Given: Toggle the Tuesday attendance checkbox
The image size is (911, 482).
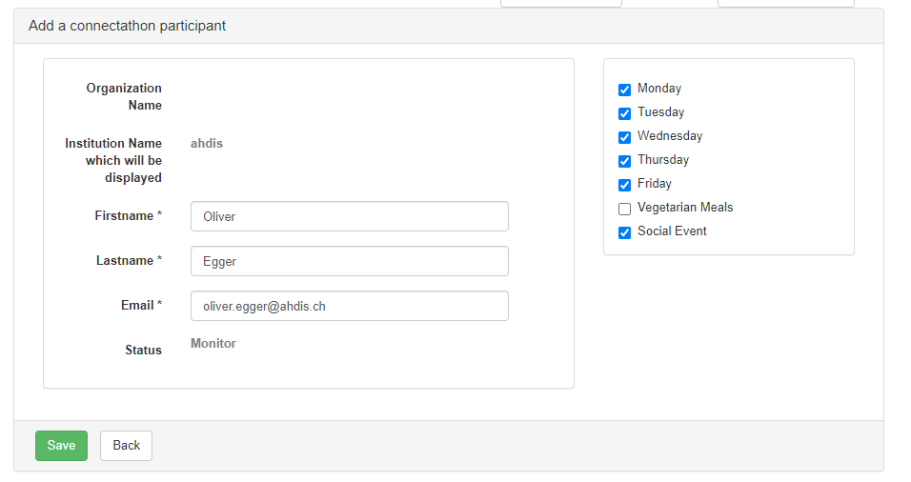Looking at the screenshot, I should [624, 113].
